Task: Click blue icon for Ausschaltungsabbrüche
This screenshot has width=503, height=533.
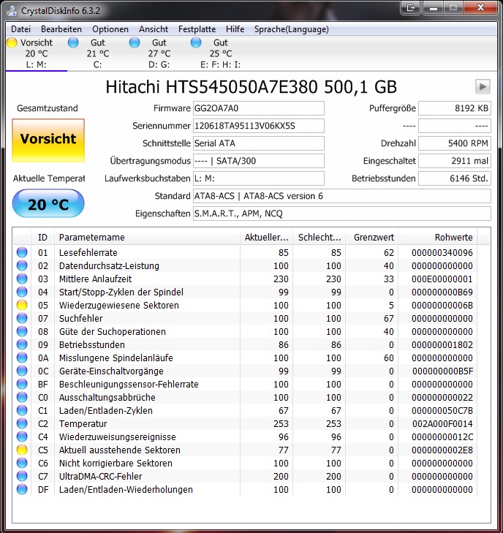Action: (x=22, y=397)
